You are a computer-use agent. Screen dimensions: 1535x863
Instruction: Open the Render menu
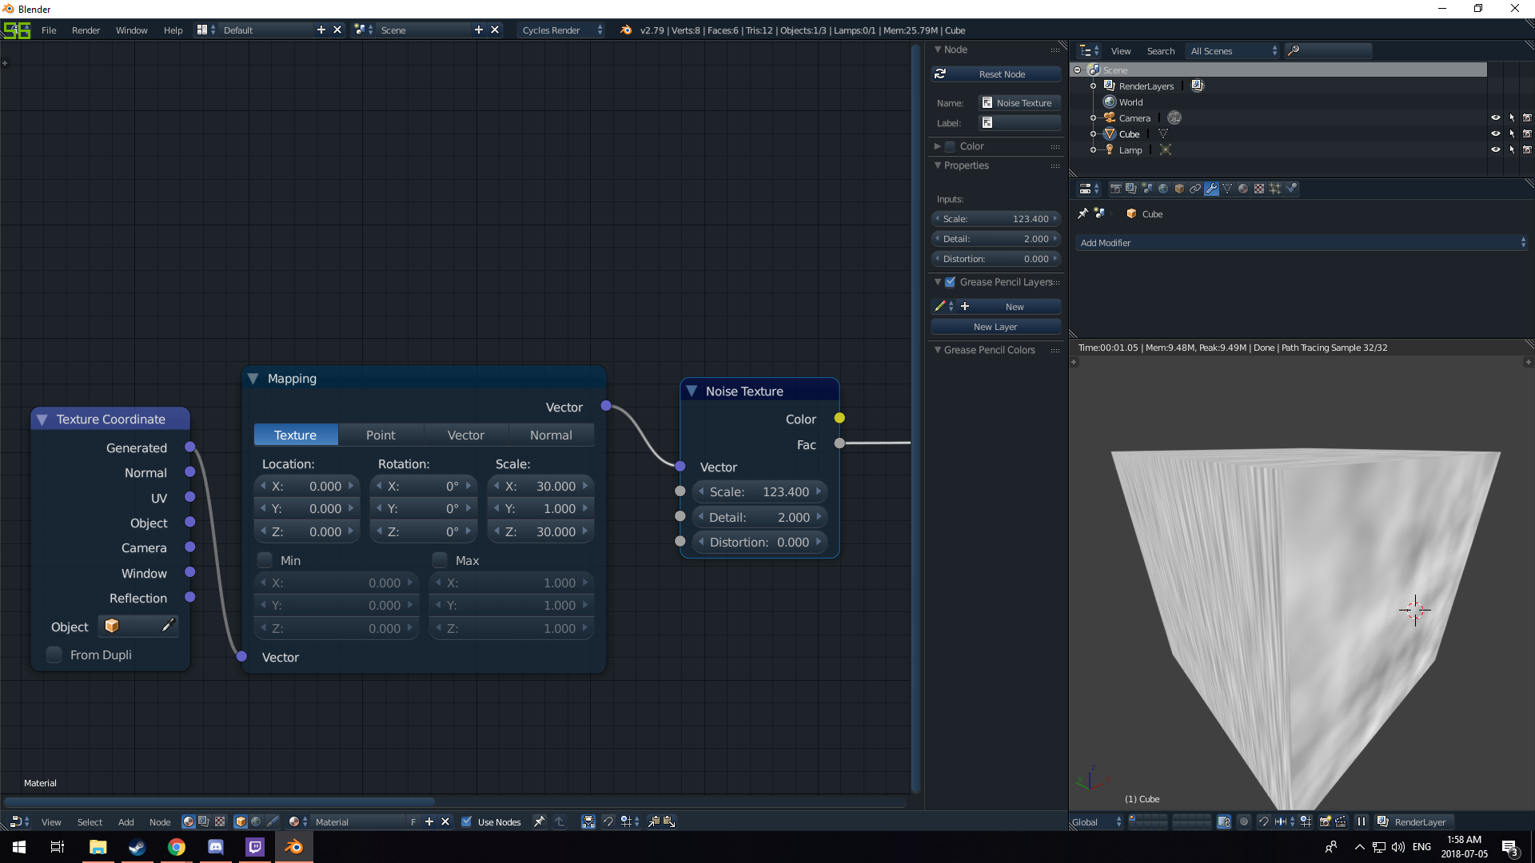point(86,30)
